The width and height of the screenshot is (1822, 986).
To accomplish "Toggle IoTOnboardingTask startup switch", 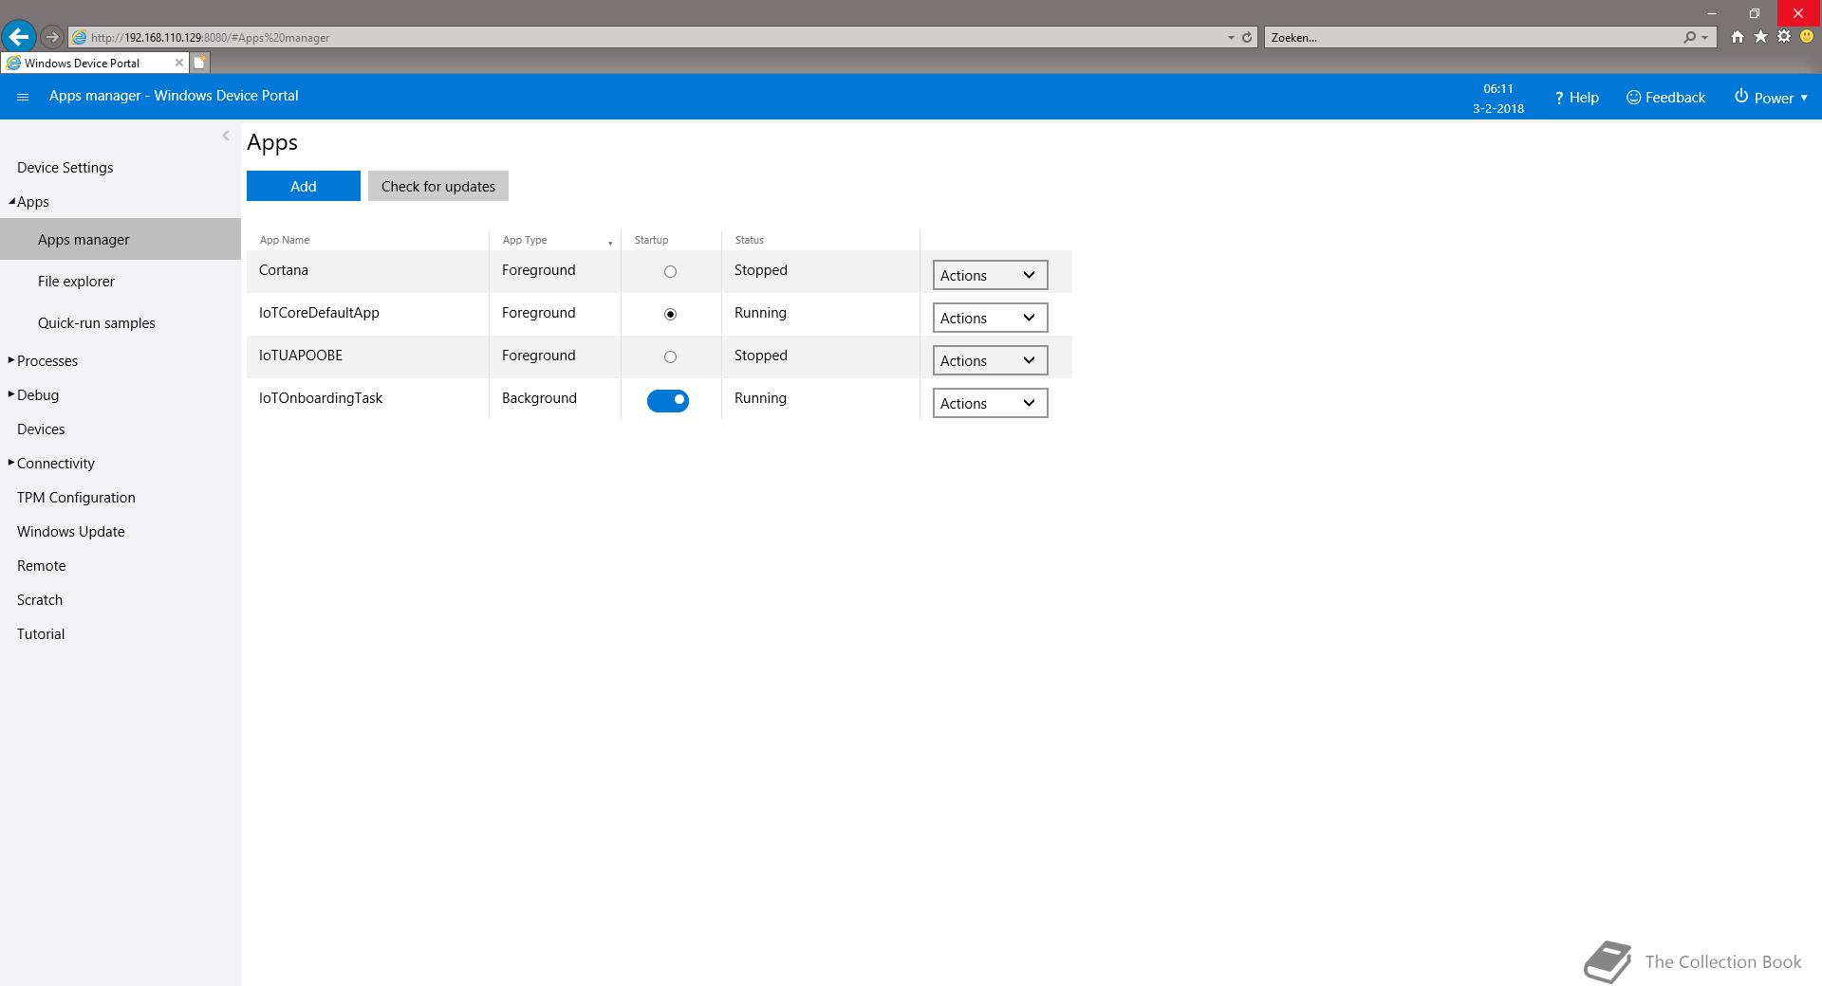I will [x=668, y=400].
